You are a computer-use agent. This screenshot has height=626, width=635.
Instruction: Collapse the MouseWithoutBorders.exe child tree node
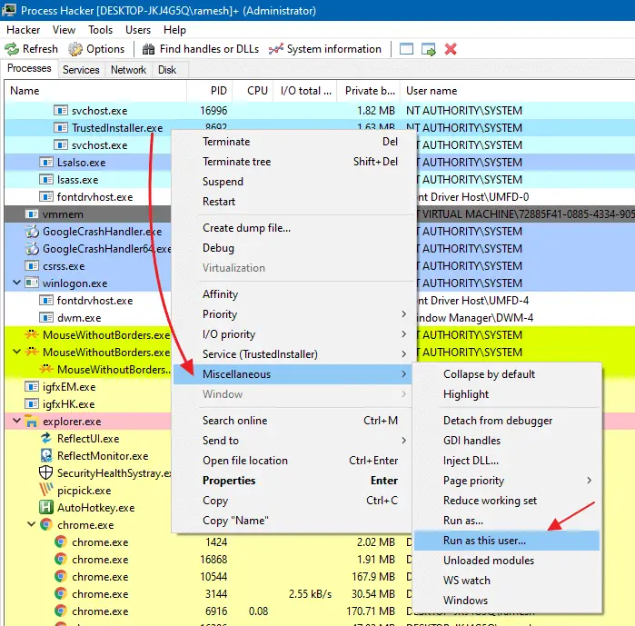(16, 352)
